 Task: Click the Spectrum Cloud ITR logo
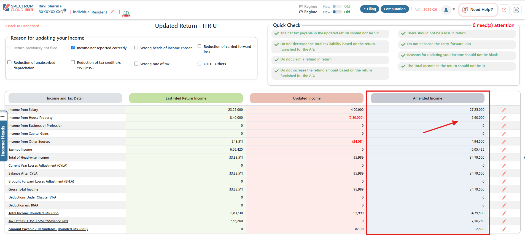(x=18, y=8)
